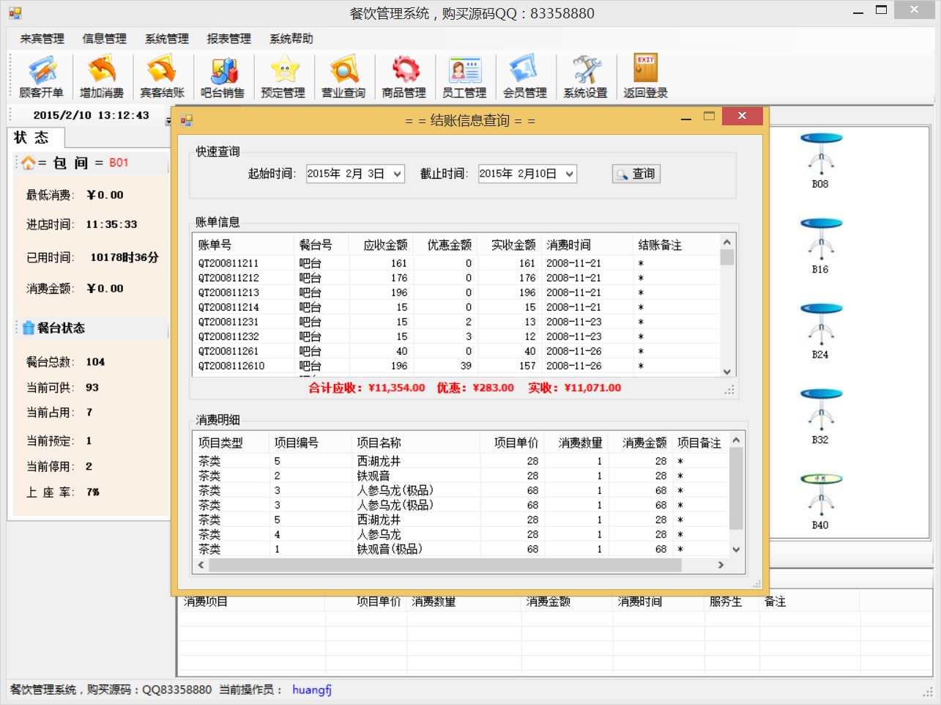The width and height of the screenshot is (941, 705).
Task: Expand the 起始时间 date dropdown
Action: [x=397, y=174]
